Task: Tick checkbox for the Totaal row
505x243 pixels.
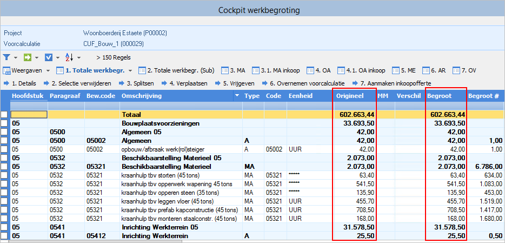Action: (4, 114)
